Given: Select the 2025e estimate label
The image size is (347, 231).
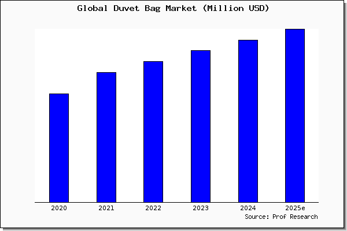Looking at the screenshot, I should pos(295,208).
